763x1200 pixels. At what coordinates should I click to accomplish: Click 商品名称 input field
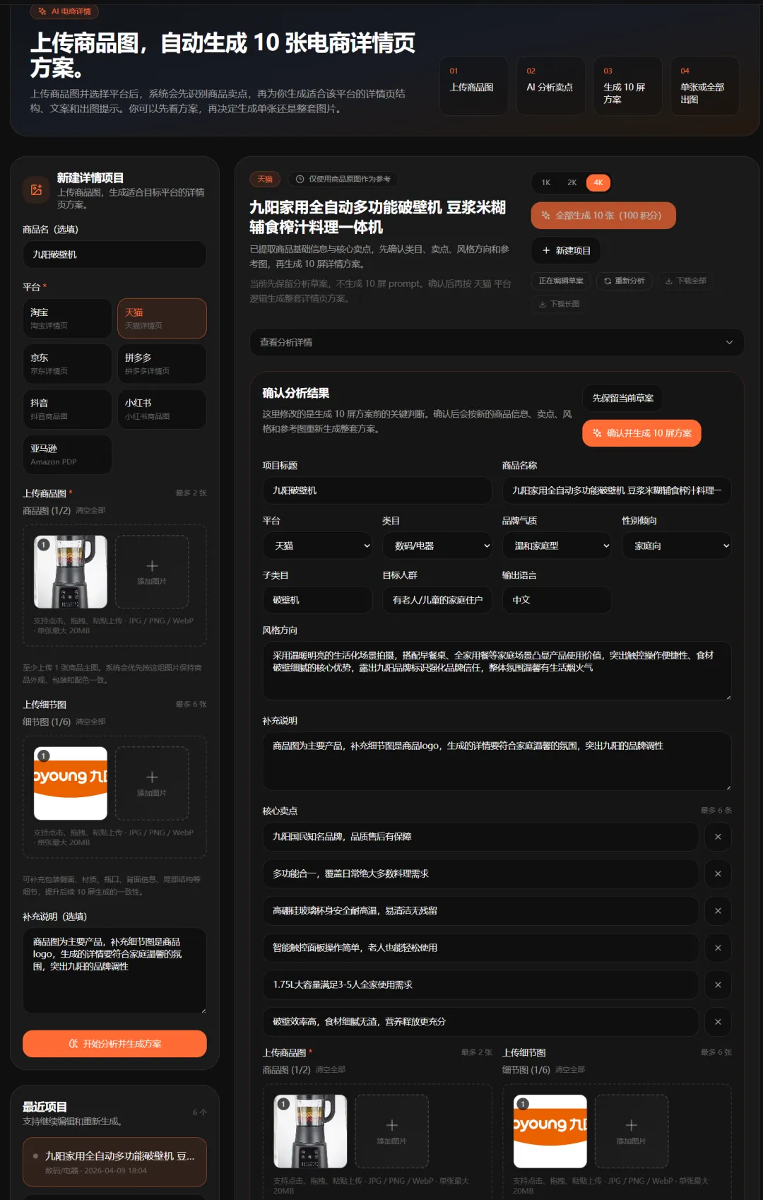click(617, 490)
